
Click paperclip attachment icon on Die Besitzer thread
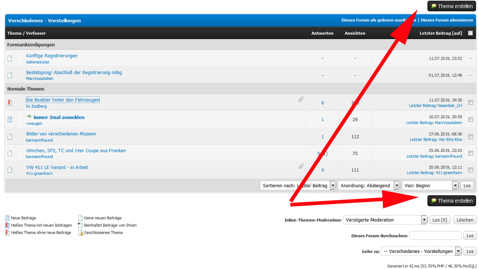click(x=301, y=99)
